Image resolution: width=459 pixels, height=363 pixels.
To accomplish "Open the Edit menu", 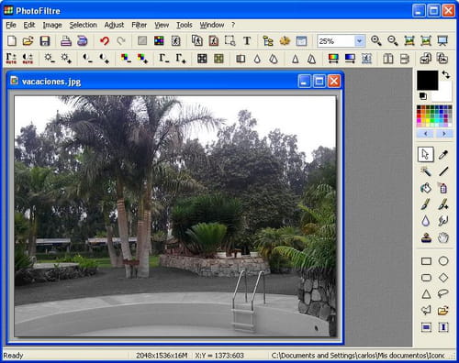I will (x=29, y=25).
